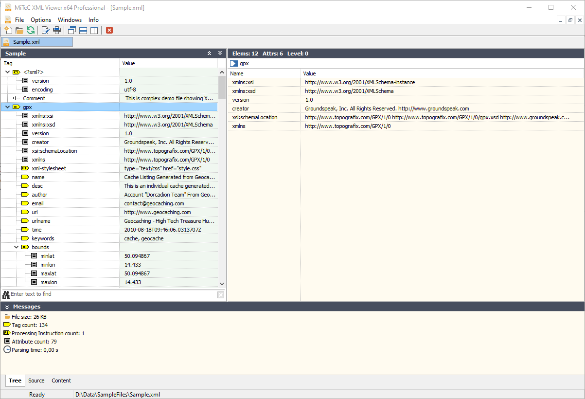This screenshot has width=585, height=399.
Task: Collapse all using double up chevron
Action: coord(210,54)
